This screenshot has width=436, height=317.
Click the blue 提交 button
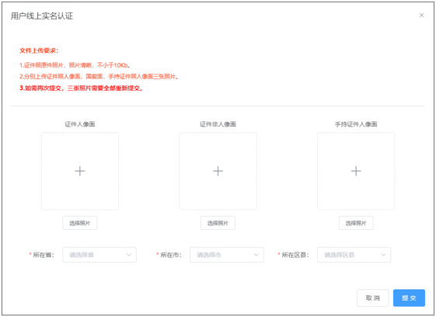409,298
